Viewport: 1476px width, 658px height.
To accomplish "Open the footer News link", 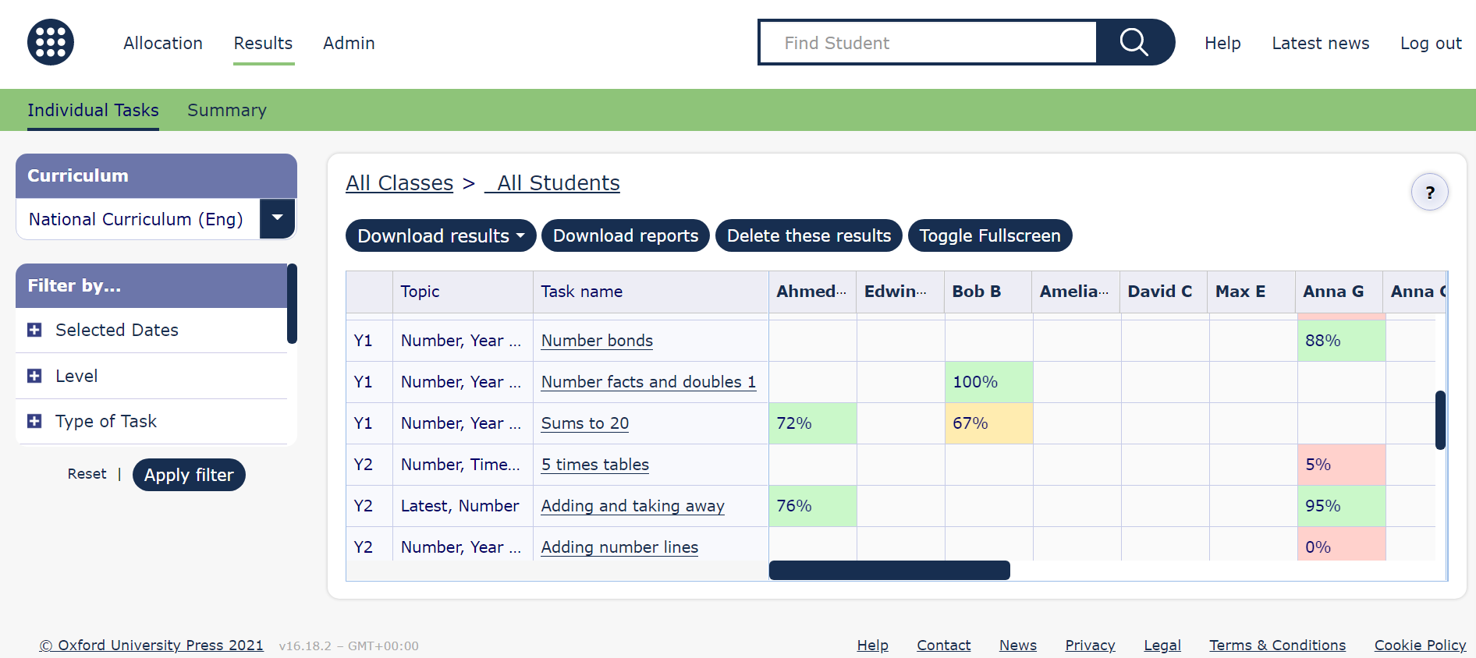I will coord(1018,646).
